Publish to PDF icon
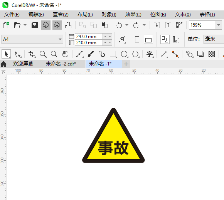This screenshot has height=200, width=224. (179, 25)
